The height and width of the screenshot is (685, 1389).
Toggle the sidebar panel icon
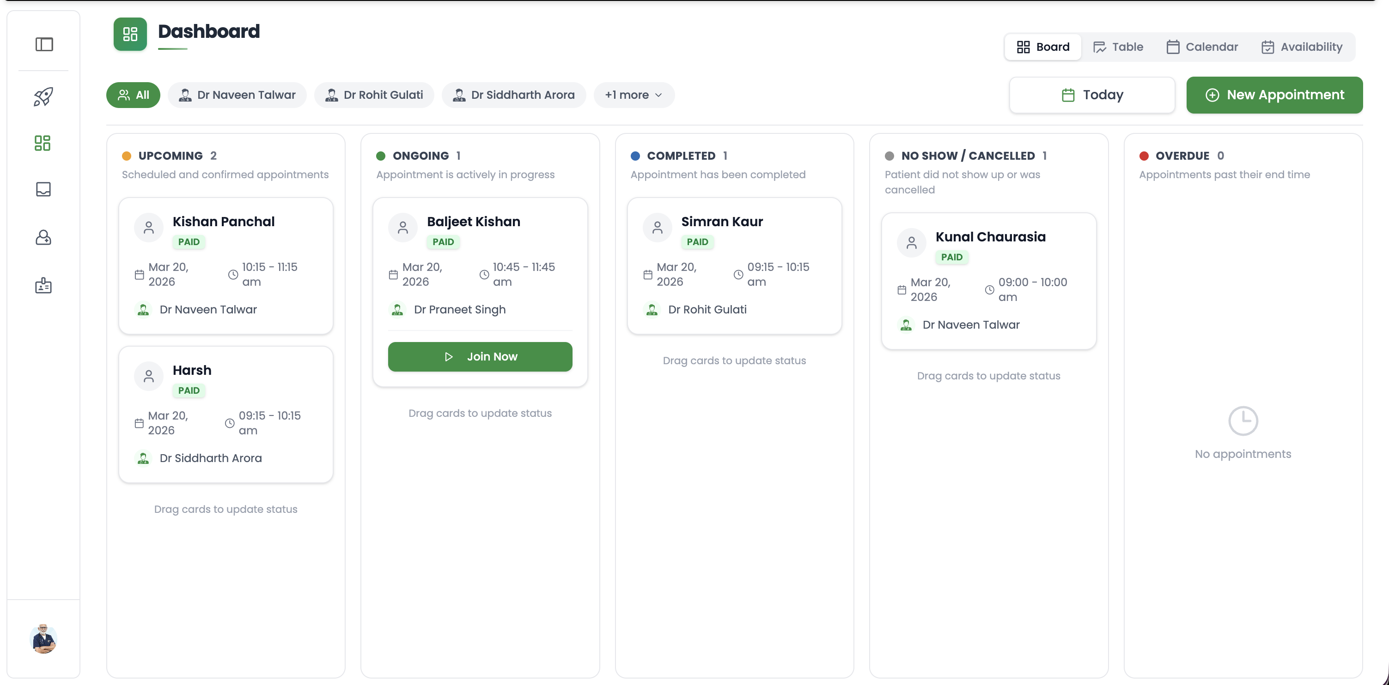(44, 44)
